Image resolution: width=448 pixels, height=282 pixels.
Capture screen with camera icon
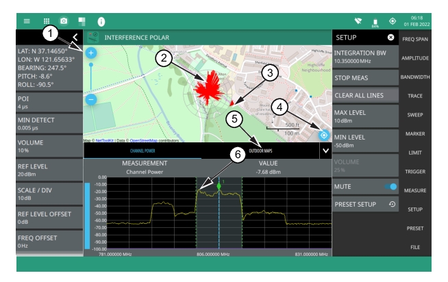coord(64,21)
